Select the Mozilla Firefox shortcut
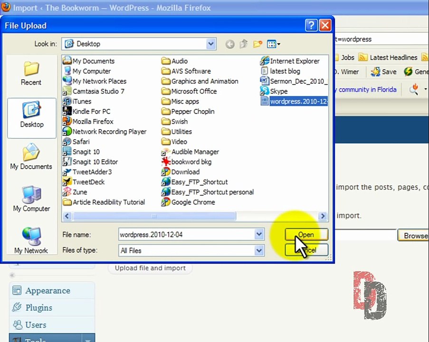The image size is (429, 342). [88, 122]
